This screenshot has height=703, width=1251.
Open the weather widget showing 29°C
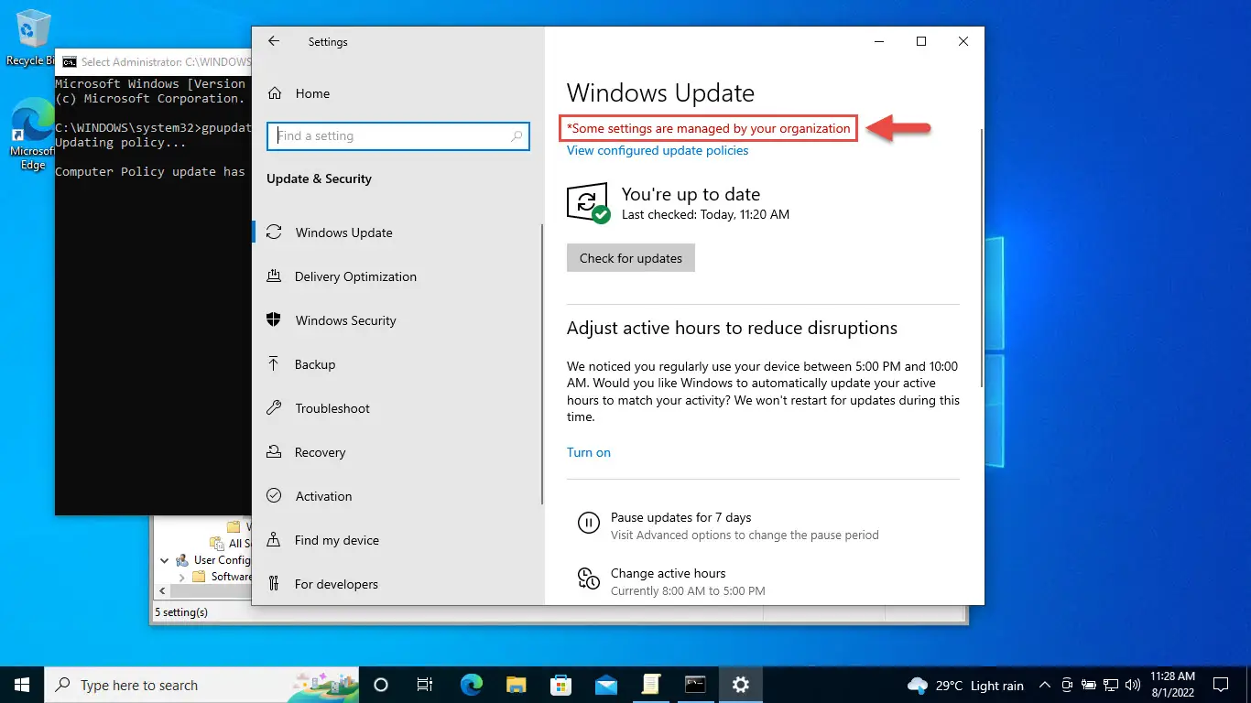pyautogui.click(x=965, y=685)
